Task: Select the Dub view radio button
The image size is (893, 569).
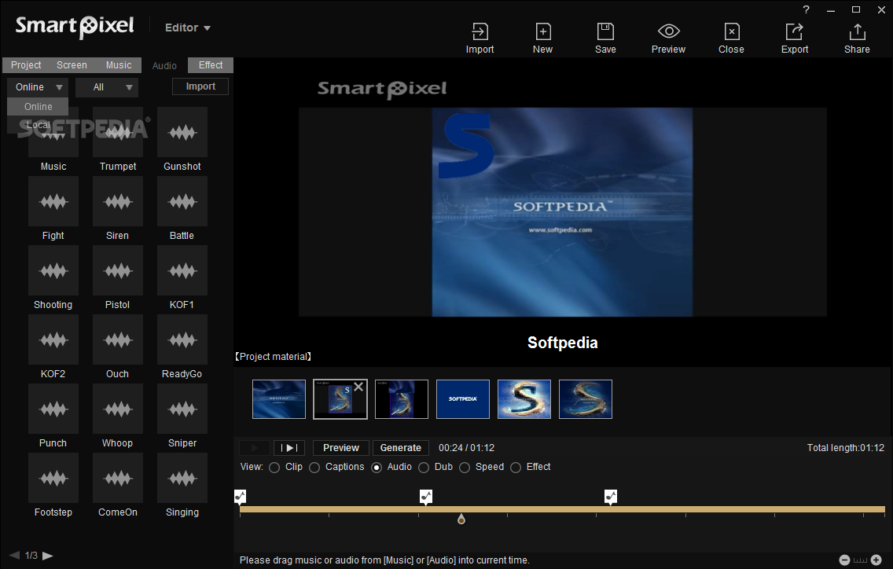Action: coord(424,468)
